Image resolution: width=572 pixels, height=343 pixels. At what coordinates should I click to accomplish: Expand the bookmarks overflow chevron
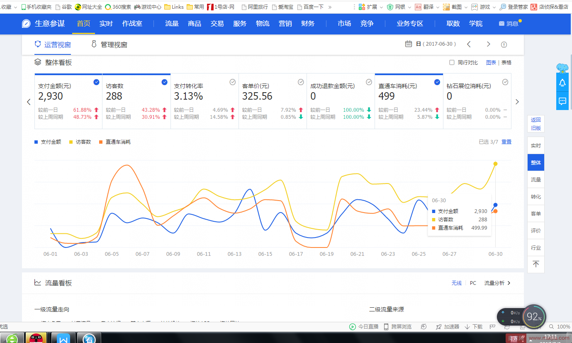click(330, 7)
